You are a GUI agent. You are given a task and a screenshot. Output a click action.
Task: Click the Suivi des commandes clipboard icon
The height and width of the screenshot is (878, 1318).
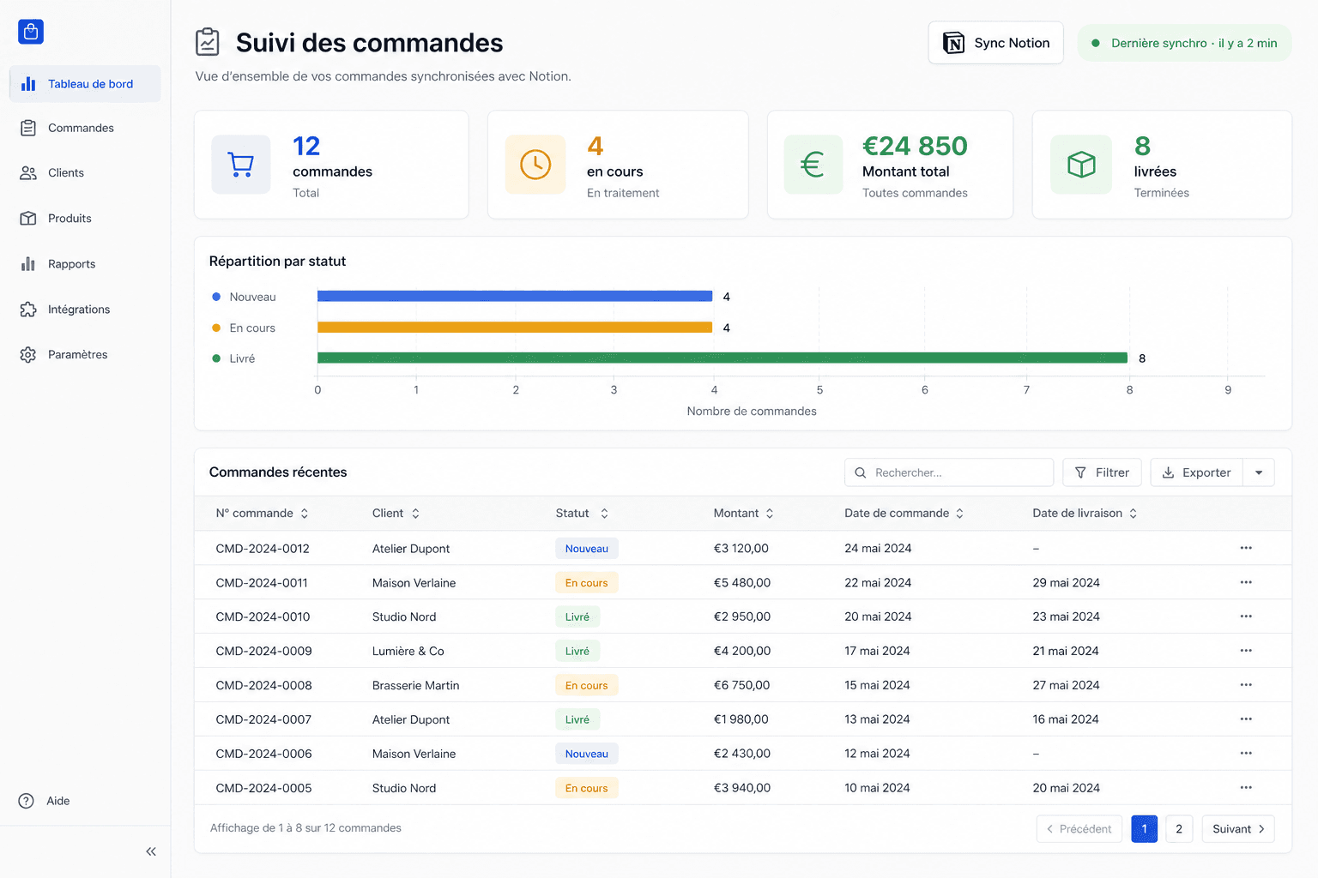pyautogui.click(x=207, y=42)
